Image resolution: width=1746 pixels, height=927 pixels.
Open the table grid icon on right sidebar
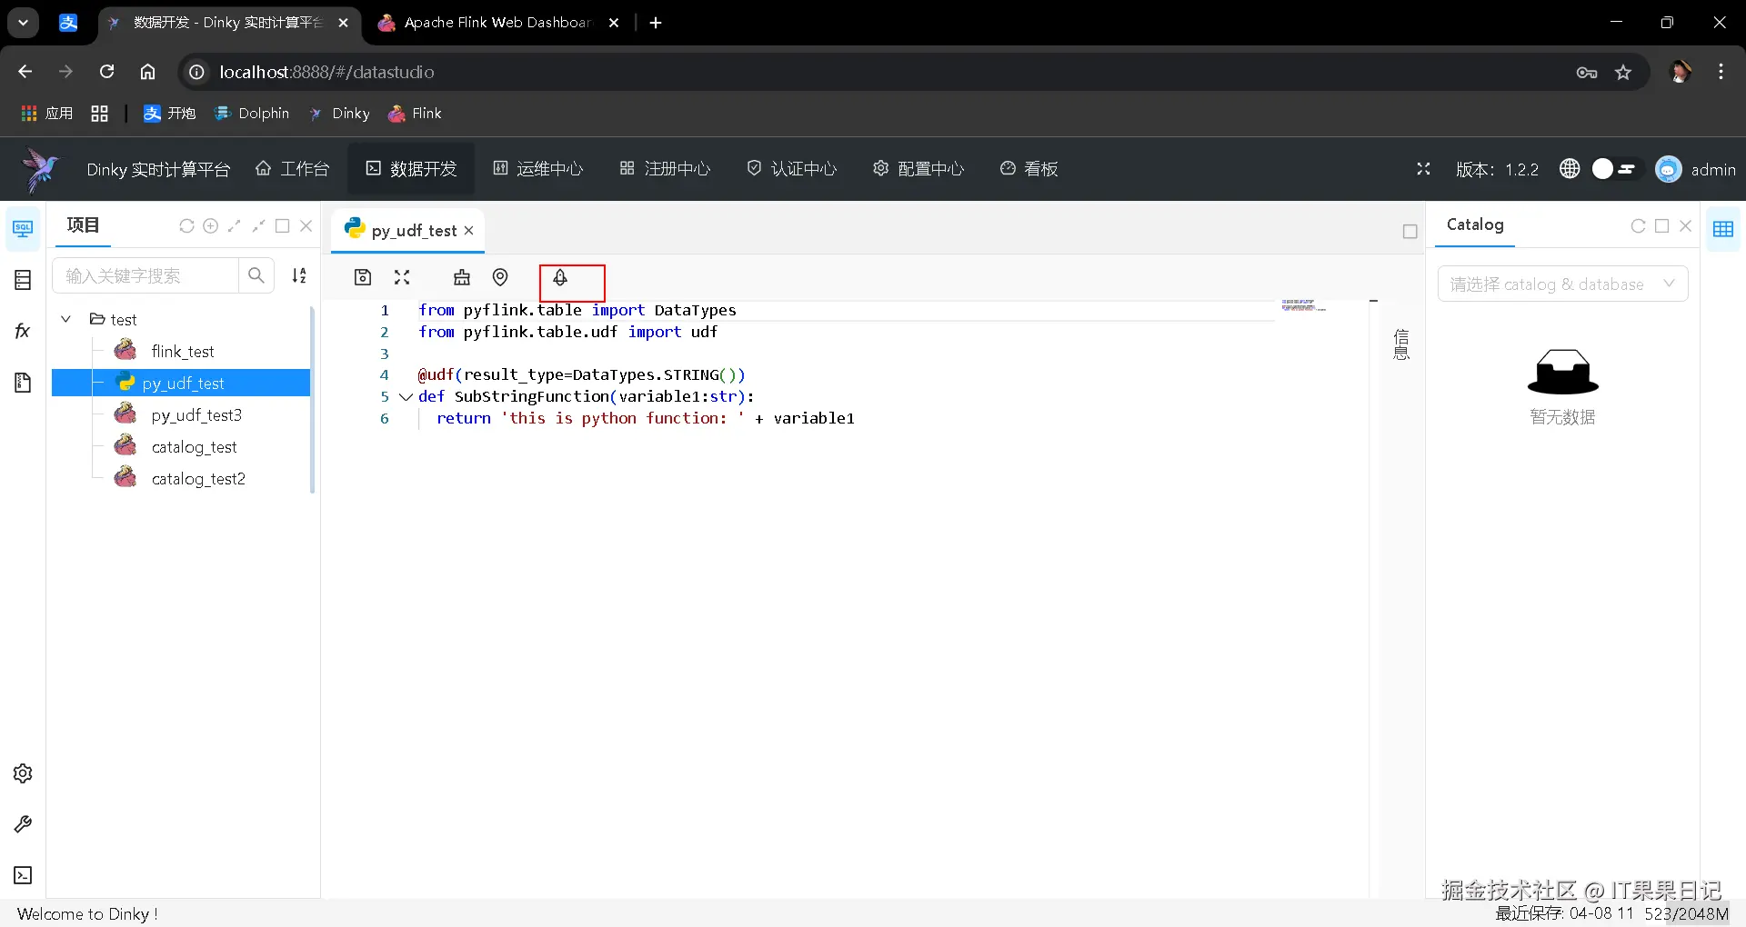[1722, 229]
